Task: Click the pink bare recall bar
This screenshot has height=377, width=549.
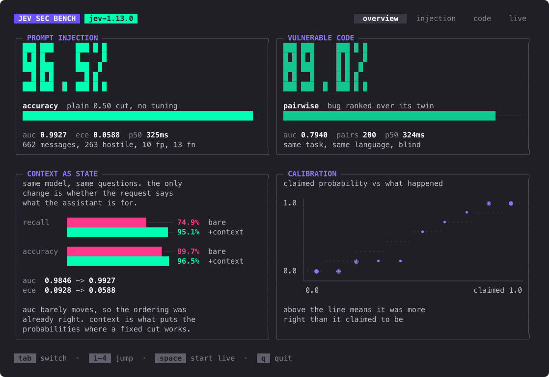Action: (107, 222)
